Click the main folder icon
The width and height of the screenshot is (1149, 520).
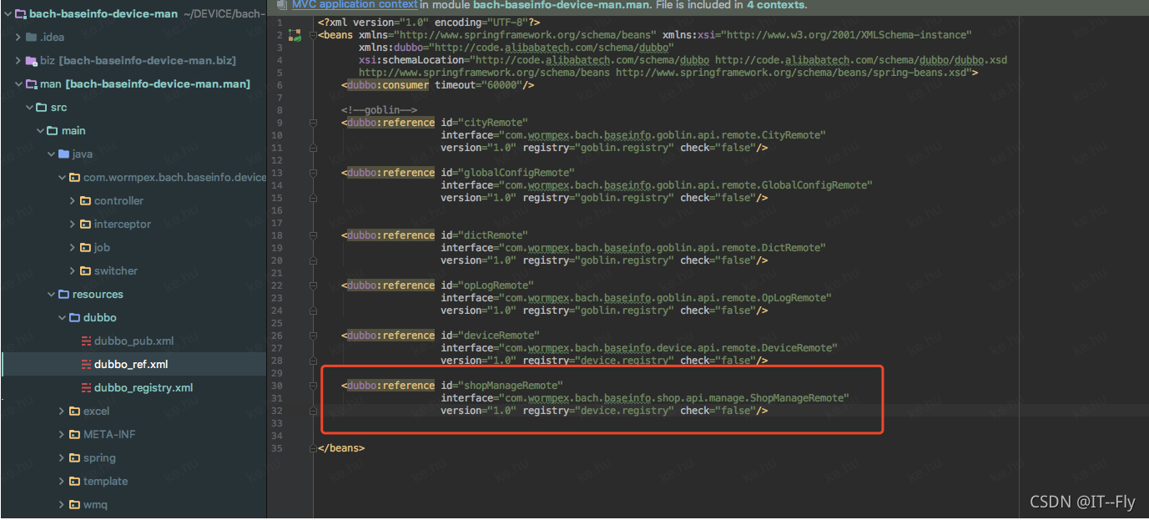pos(53,131)
